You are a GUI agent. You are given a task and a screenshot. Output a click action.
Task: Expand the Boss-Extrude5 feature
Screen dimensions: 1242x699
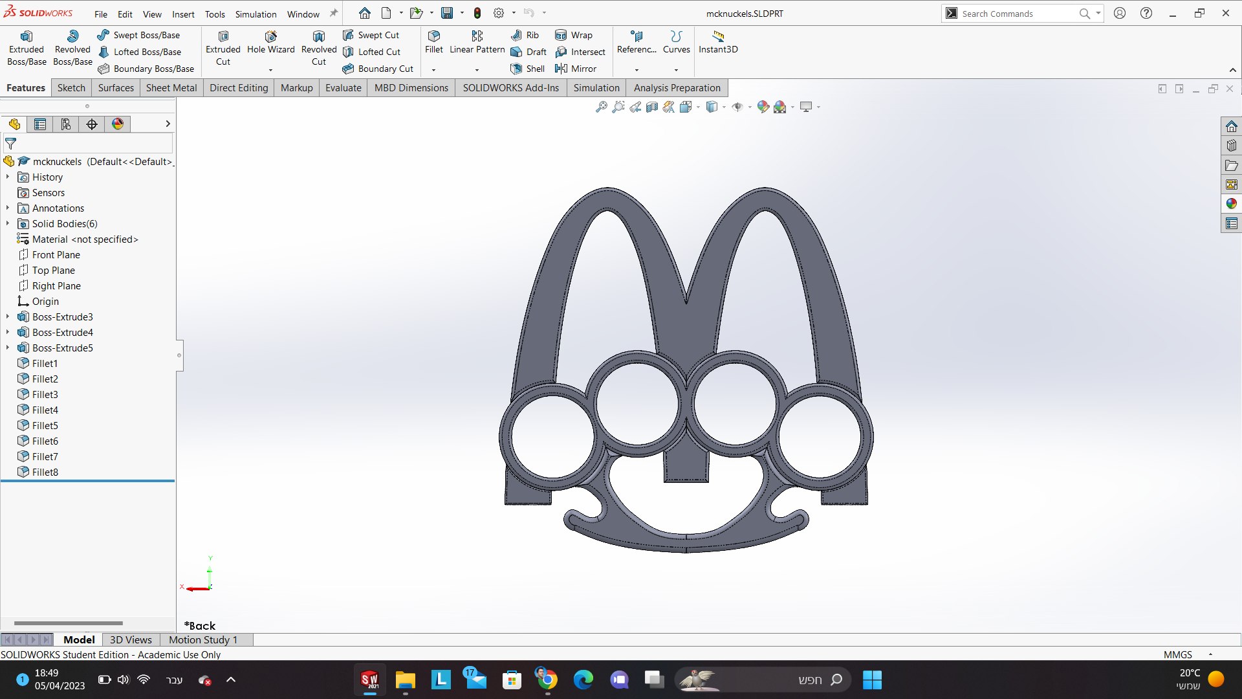[x=8, y=348]
